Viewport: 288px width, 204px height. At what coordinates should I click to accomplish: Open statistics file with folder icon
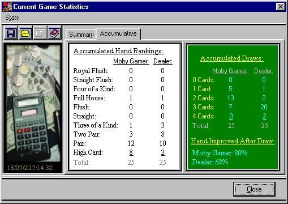tap(25, 33)
